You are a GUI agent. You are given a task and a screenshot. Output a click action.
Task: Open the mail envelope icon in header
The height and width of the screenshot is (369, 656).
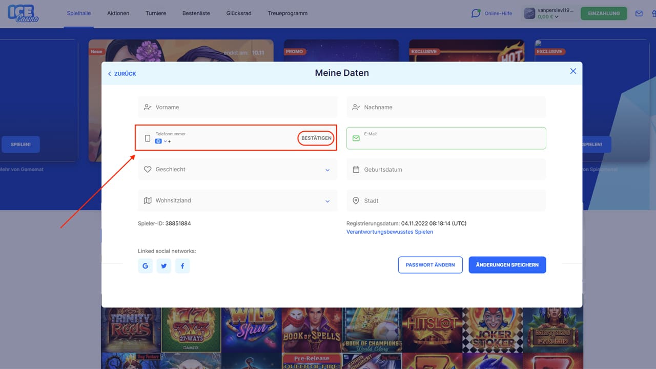click(x=639, y=14)
